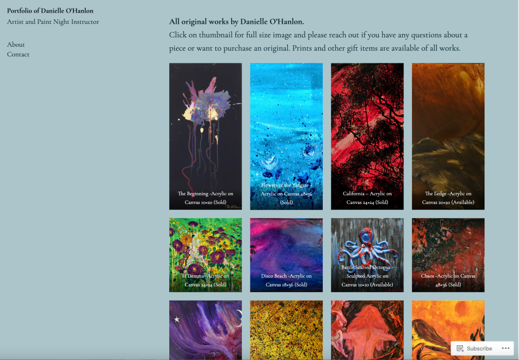The width and height of the screenshot is (519, 360).
Task: Click the Subscribe text label
Action: point(479,348)
